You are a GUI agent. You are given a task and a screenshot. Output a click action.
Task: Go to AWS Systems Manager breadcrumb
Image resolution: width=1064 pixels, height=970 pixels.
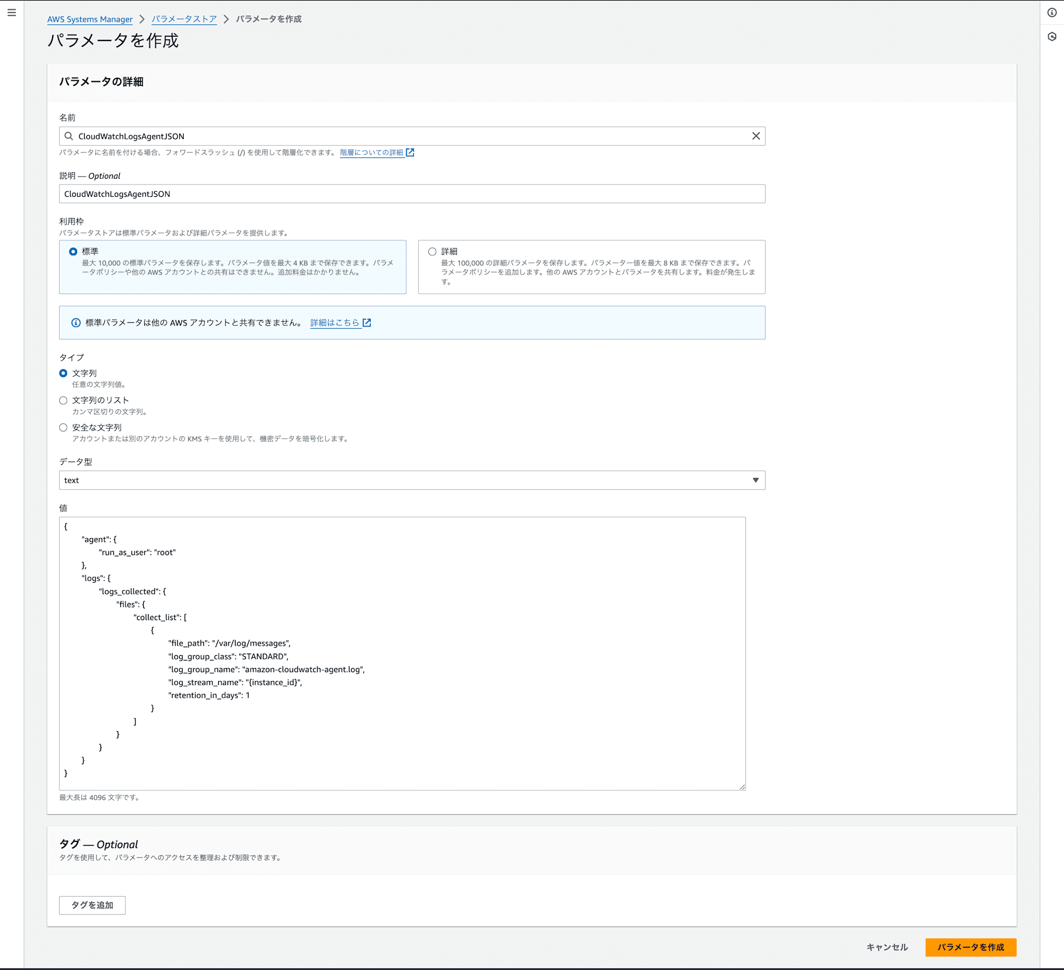pyautogui.click(x=90, y=19)
